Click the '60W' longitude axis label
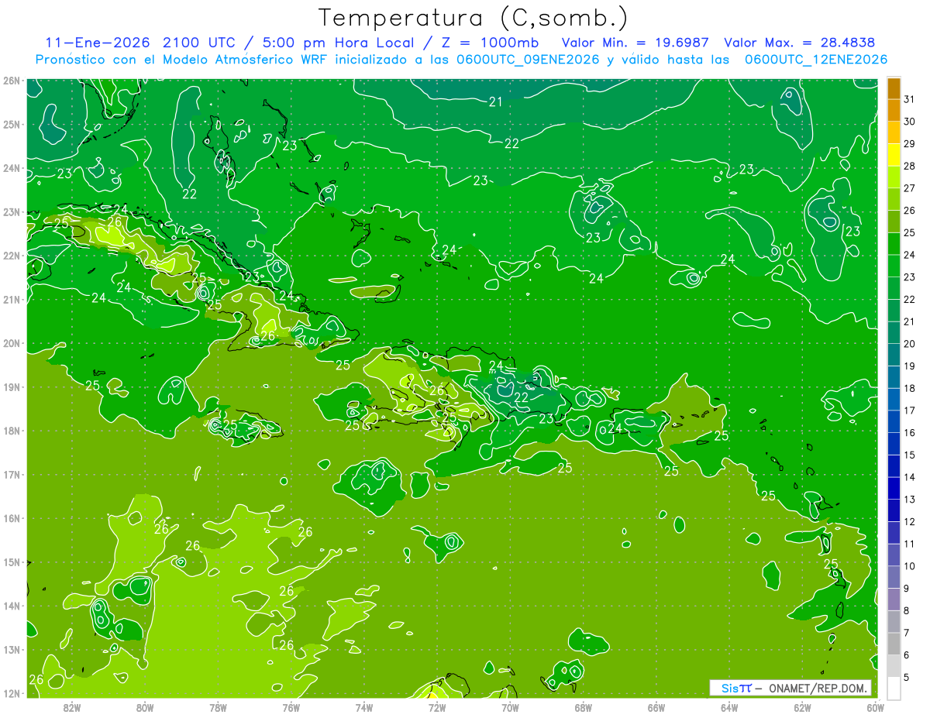 (875, 707)
